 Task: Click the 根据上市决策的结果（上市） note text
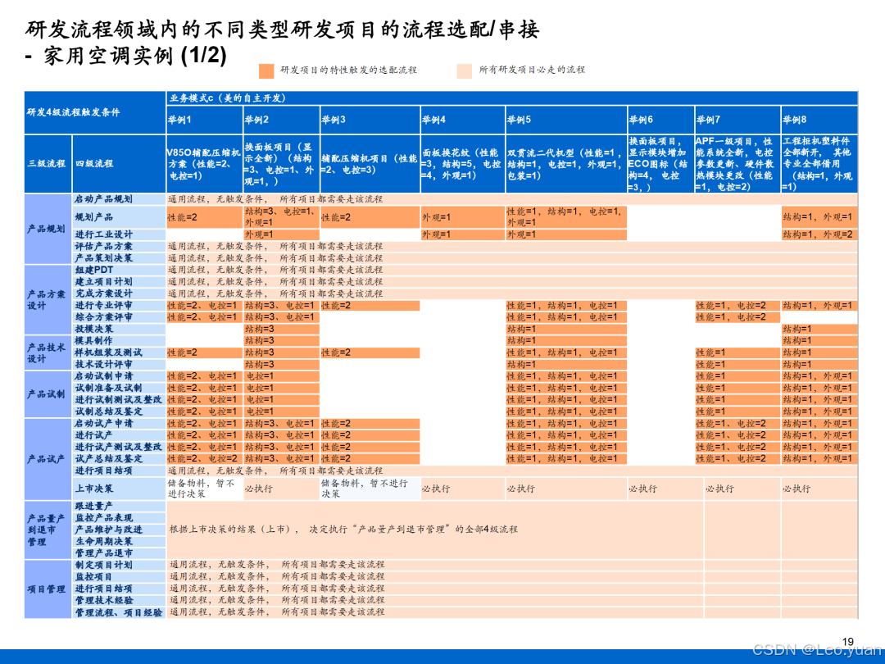click(x=343, y=530)
